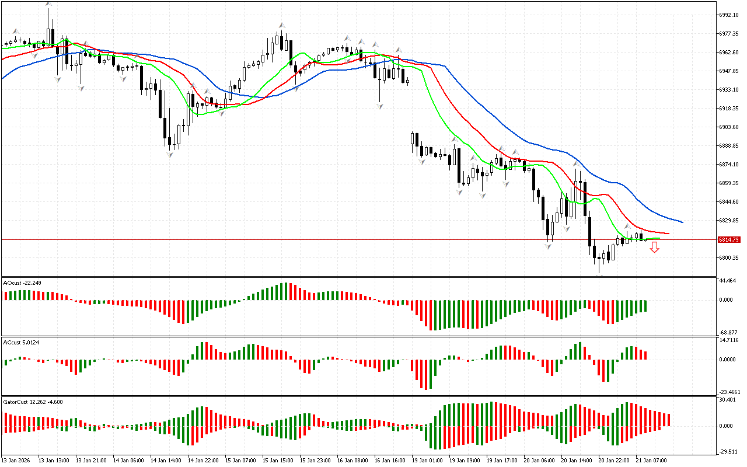The height and width of the screenshot is (467, 747).
Task: Click the AOcust indicator label
Action: [x=22, y=283]
